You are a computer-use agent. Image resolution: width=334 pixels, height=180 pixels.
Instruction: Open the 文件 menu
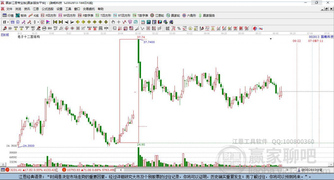9,9
